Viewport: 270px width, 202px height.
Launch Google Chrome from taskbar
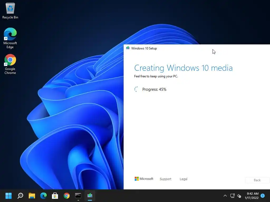(67, 195)
